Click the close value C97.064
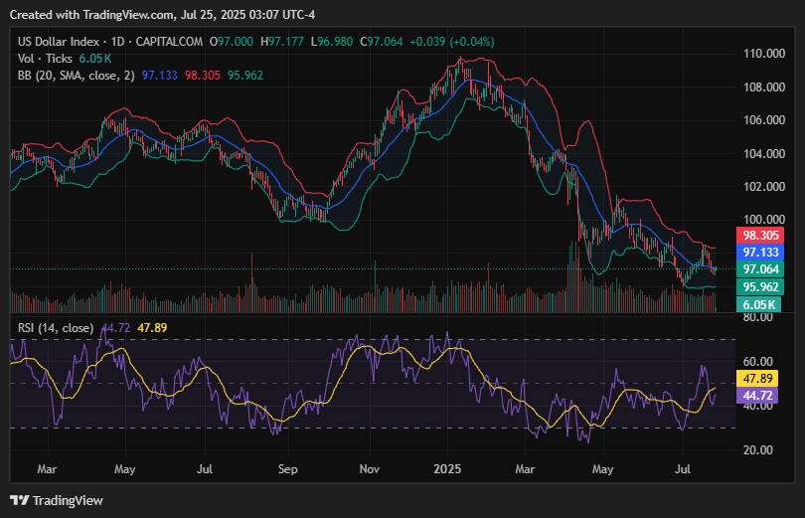 (382, 42)
